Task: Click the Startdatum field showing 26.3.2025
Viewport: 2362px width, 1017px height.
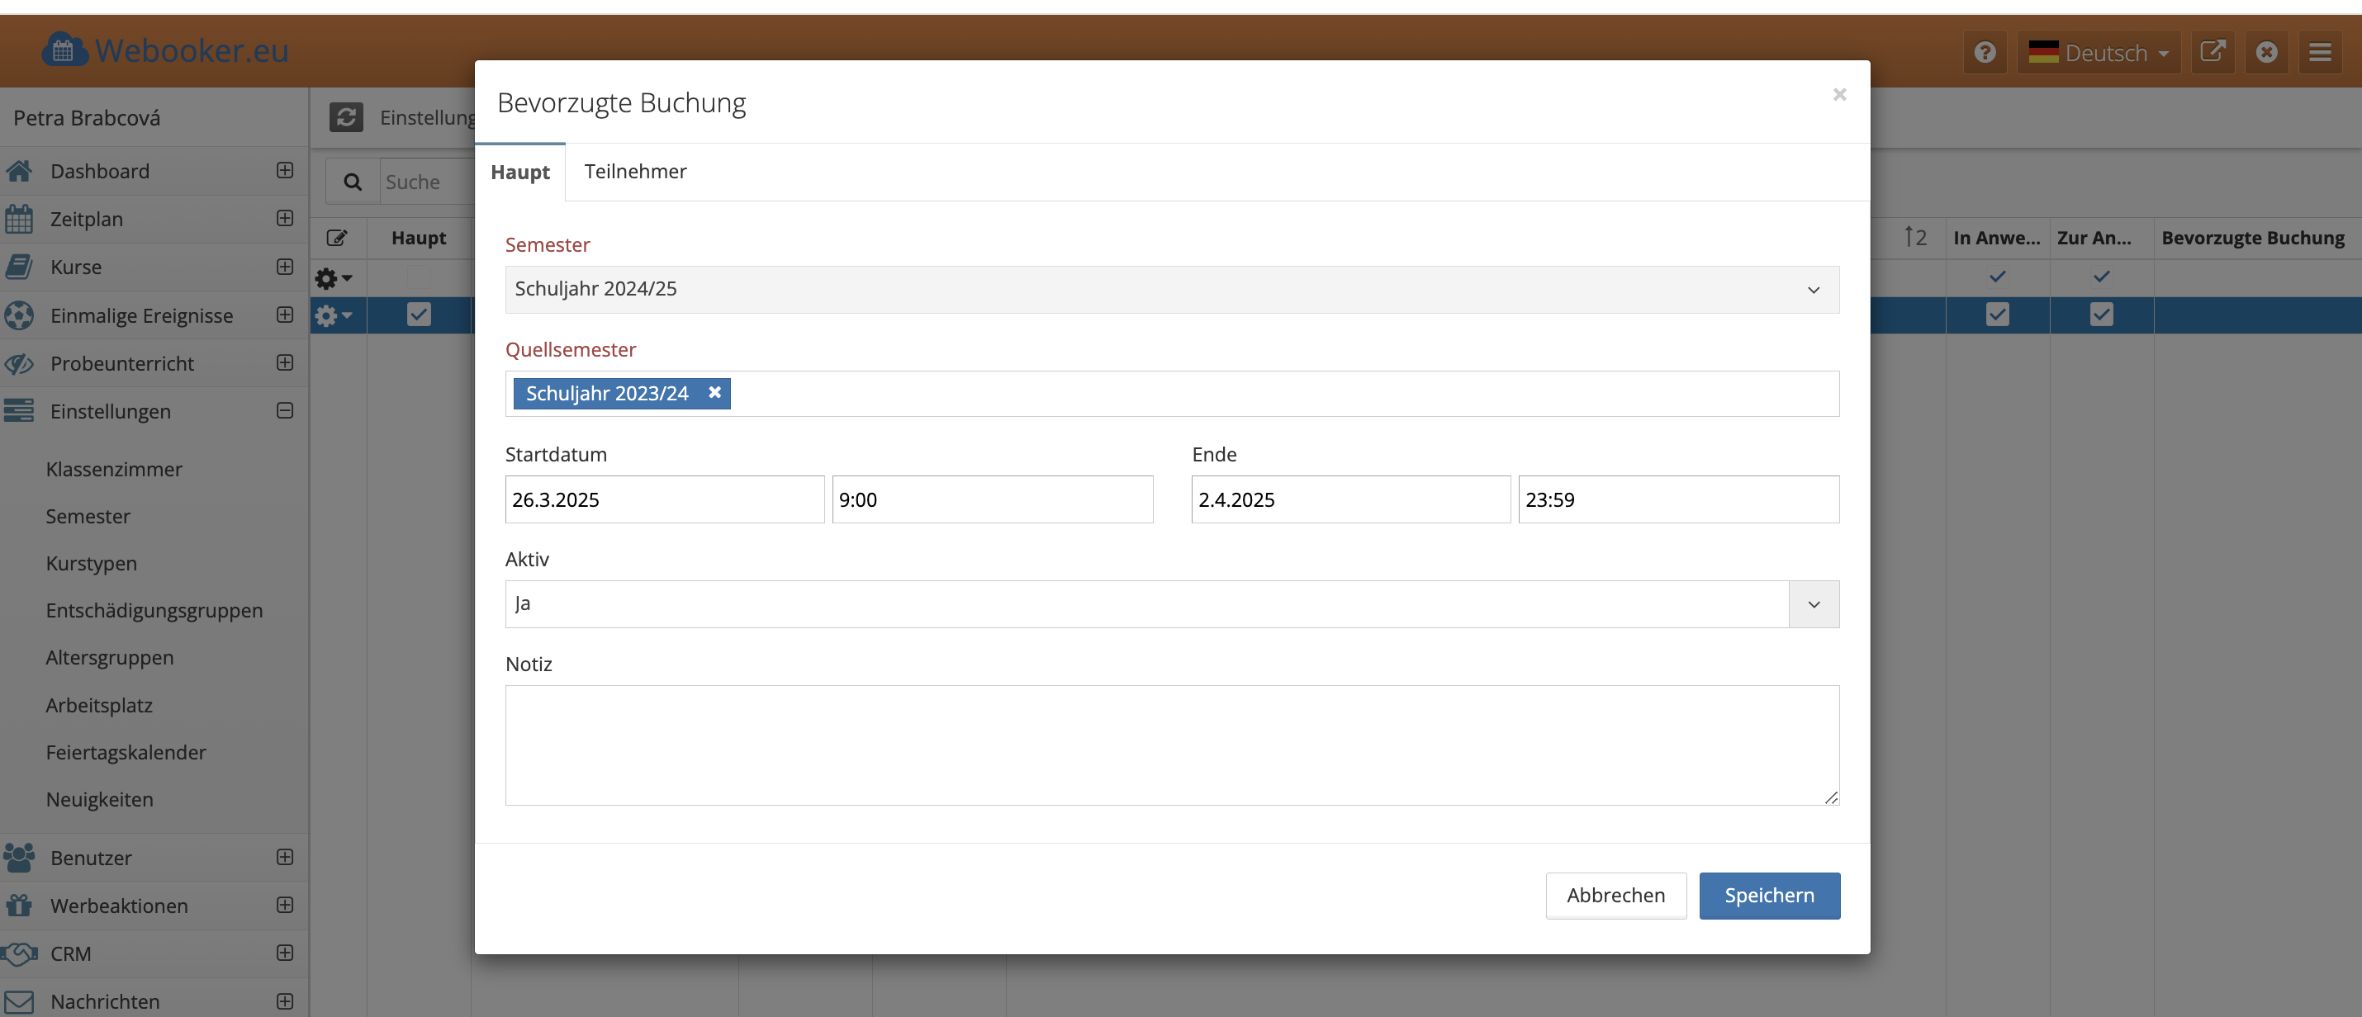Action: tap(664, 499)
